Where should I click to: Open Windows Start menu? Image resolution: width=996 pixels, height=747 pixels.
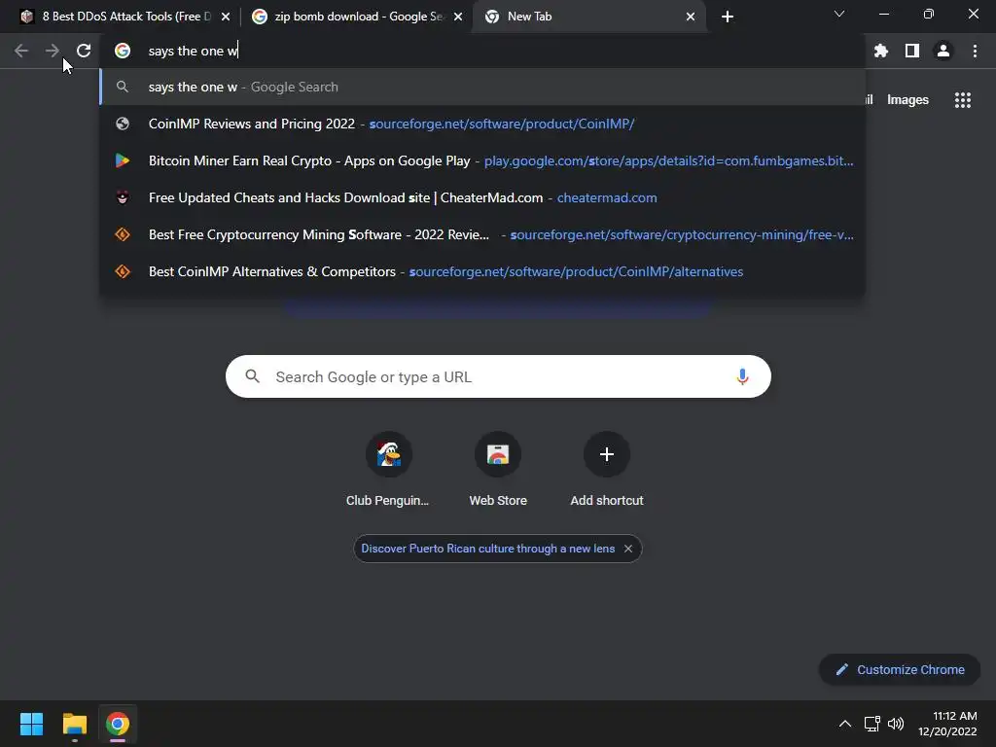coord(31,724)
